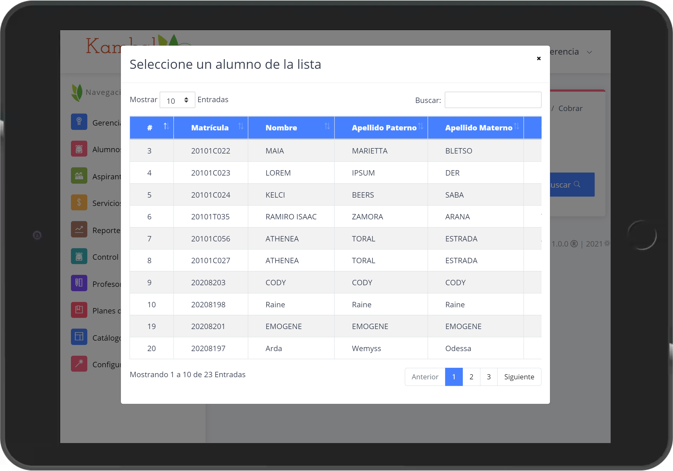Sort by Apellido Materno column
Screen dimensions: 673x471
476,128
